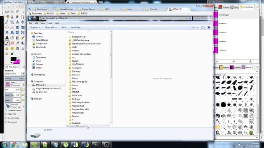Open the Explorer File menu
Screen dimensions: 264x148
31,23
